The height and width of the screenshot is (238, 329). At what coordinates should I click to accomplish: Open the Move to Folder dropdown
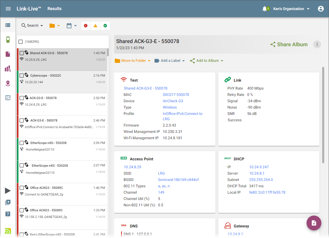[133, 61]
